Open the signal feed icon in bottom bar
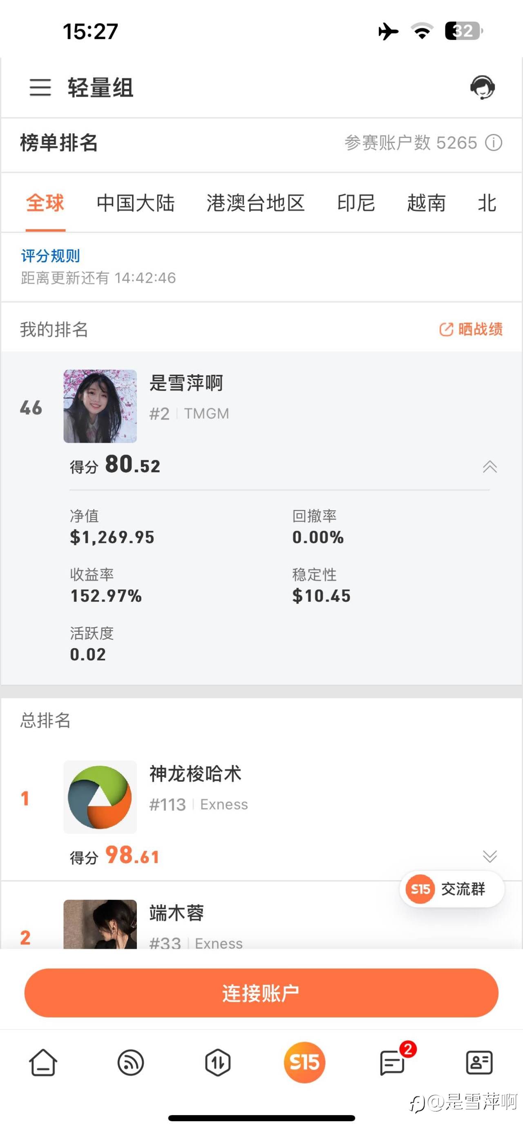The width and height of the screenshot is (523, 1131). [130, 1062]
